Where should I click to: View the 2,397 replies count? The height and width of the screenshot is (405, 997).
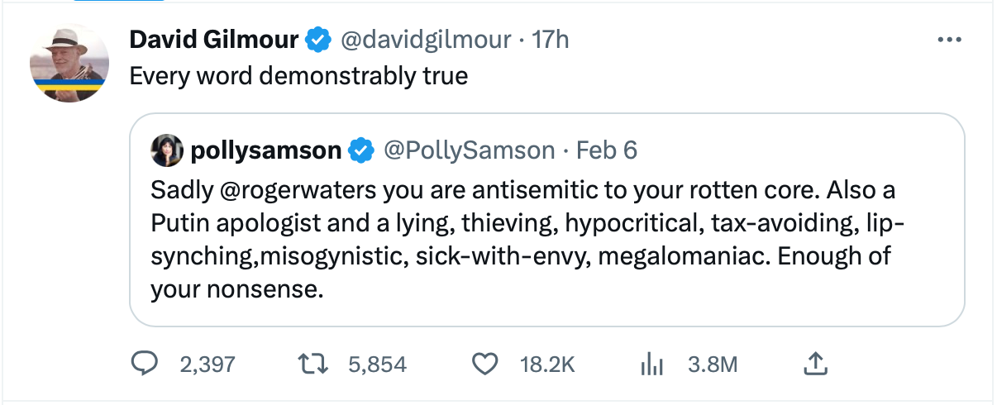click(208, 364)
